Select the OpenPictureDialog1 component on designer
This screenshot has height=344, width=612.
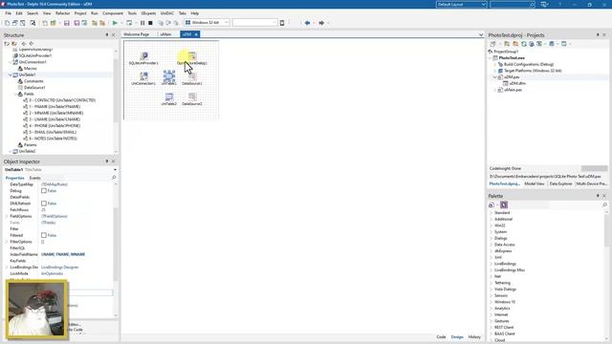pos(192,58)
